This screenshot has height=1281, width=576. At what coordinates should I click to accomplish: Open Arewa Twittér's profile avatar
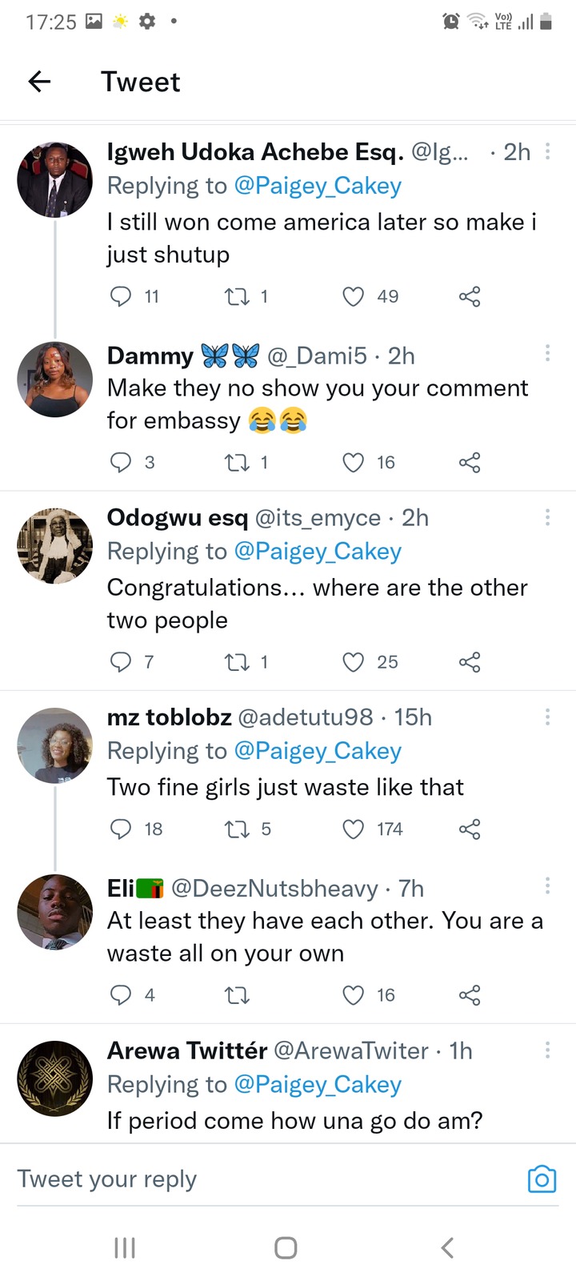55,1078
